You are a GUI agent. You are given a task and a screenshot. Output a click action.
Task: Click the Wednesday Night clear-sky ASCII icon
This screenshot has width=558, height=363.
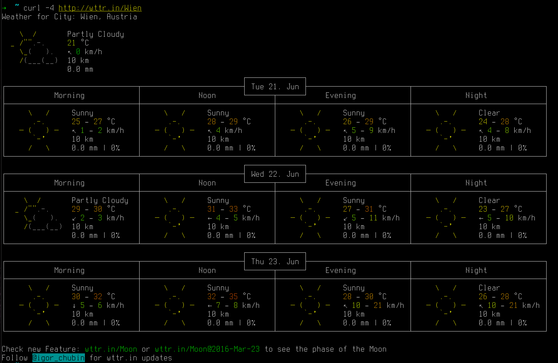tap(446, 218)
